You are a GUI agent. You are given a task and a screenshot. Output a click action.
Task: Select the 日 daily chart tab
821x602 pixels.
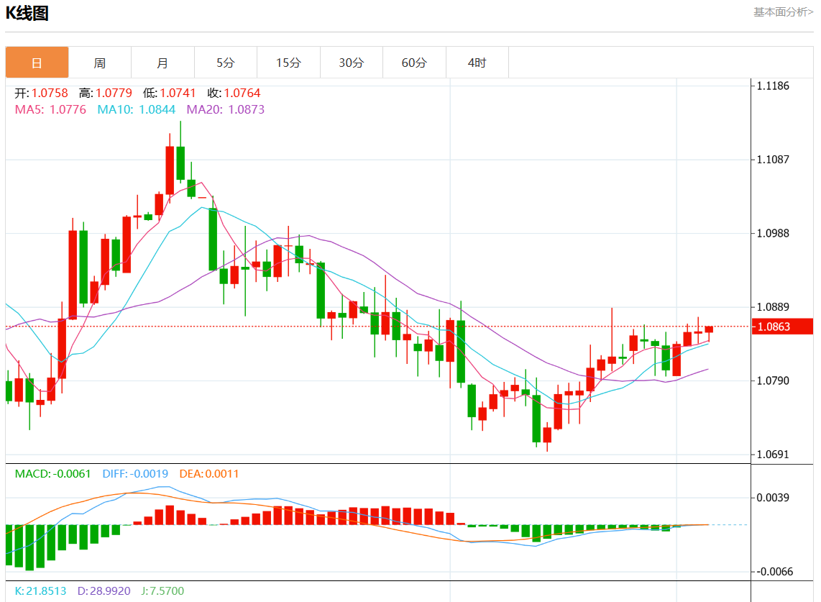[37, 63]
